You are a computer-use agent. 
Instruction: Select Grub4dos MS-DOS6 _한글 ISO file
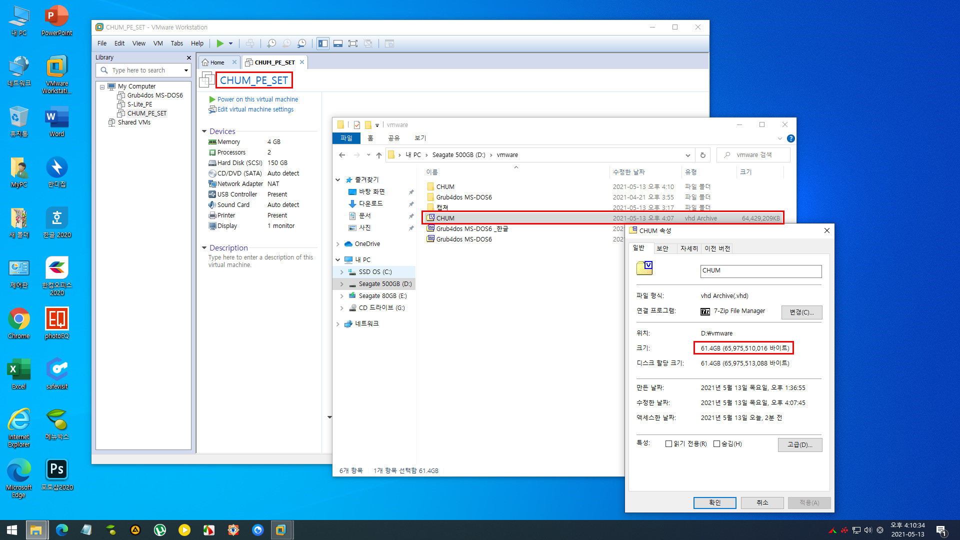click(x=472, y=229)
